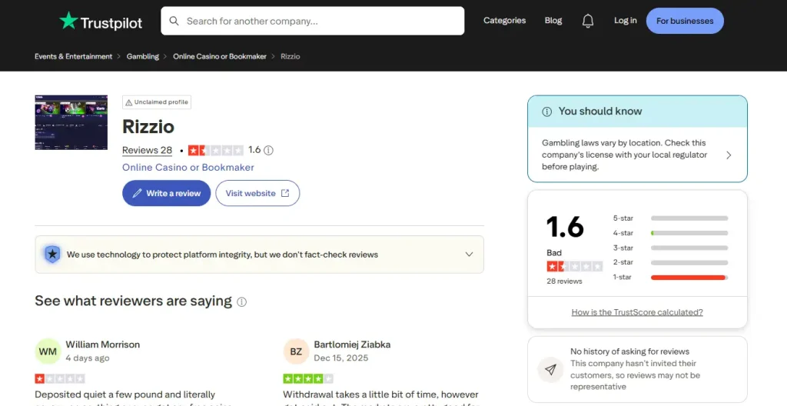Click the Rizzio website thumbnail
This screenshot has height=406, width=787.
[71, 122]
